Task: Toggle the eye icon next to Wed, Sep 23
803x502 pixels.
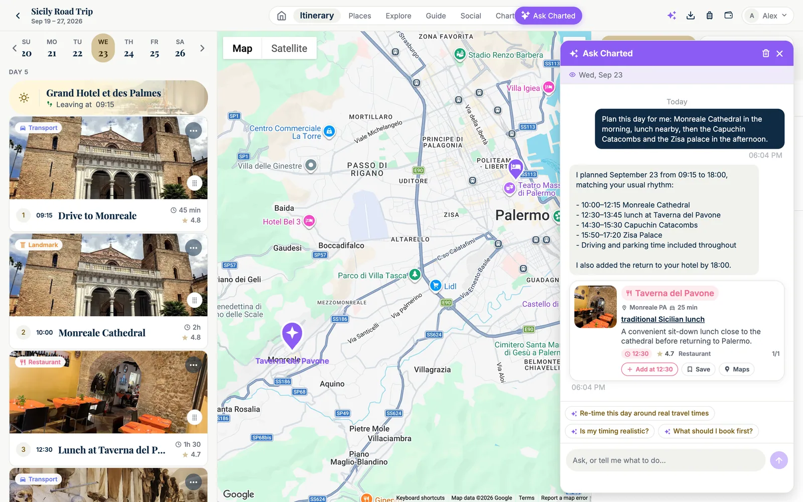Action: [x=572, y=75]
